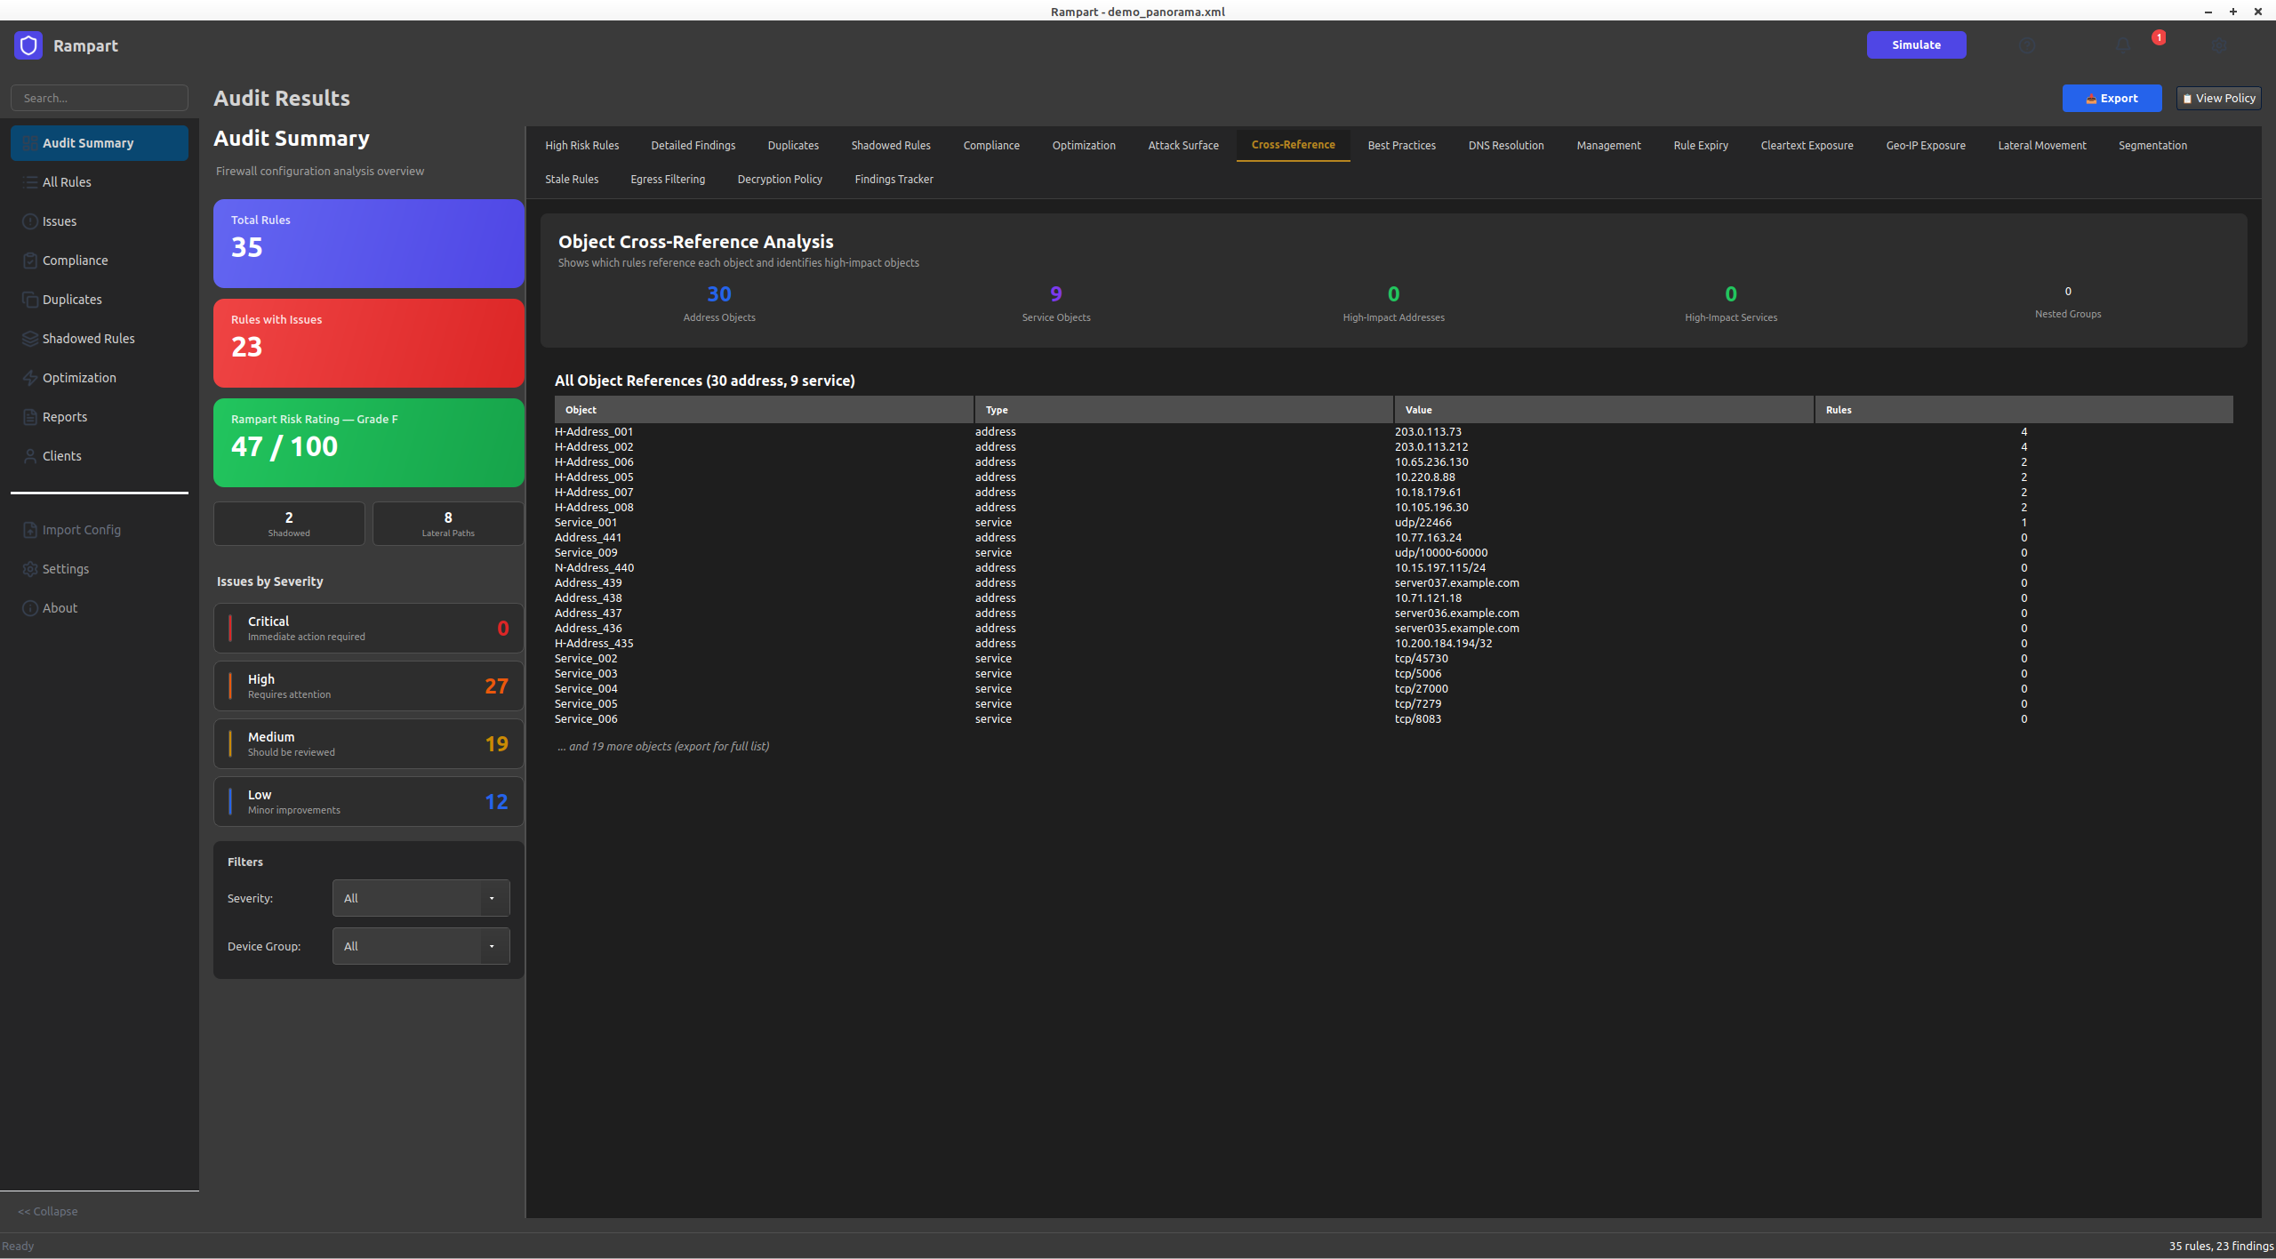Switch to the Attack Surface tab

[1182, 145]
